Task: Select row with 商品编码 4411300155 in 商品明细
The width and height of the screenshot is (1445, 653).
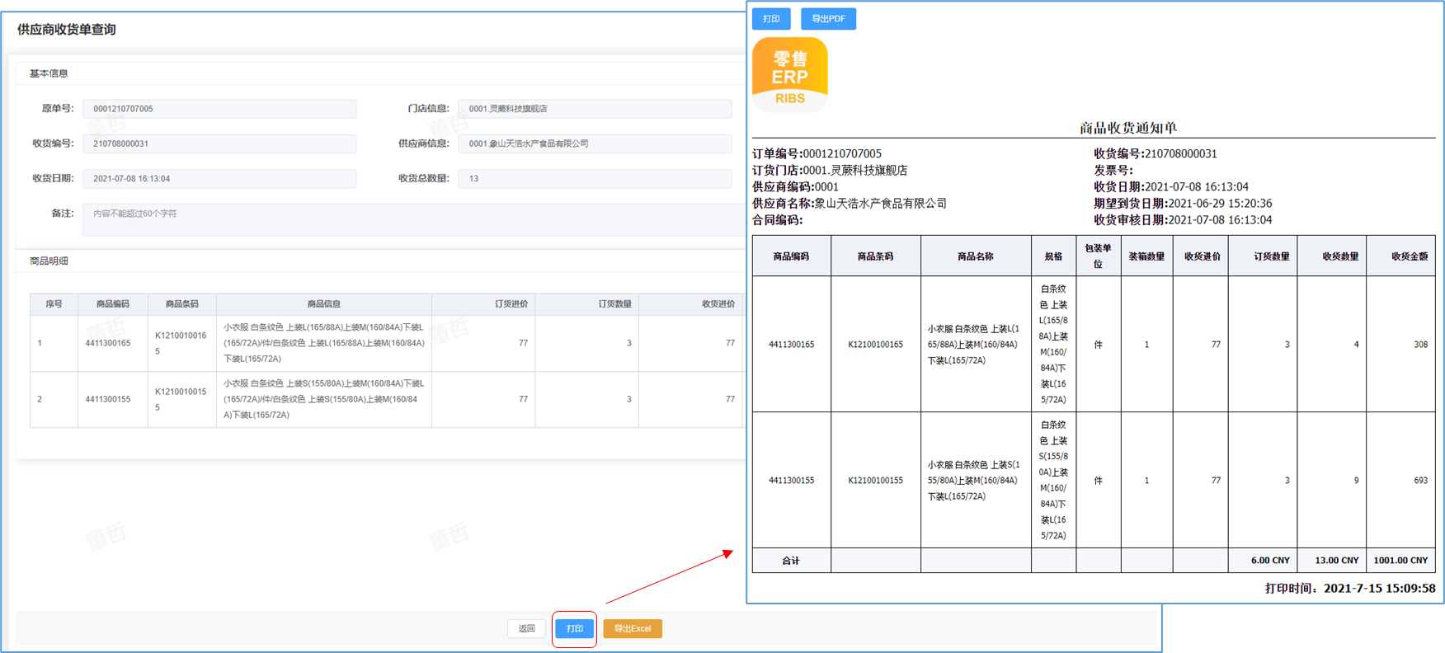Action: coord(108,399)
